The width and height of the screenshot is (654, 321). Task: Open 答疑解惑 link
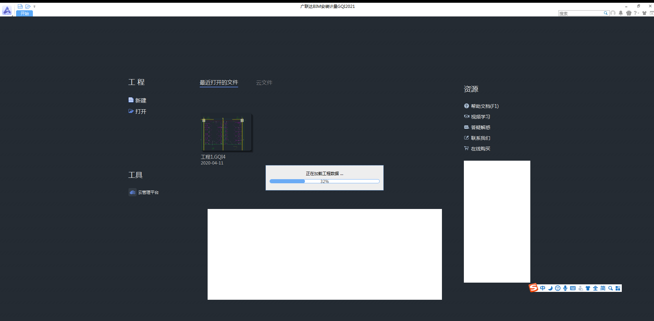coord(477,127)
